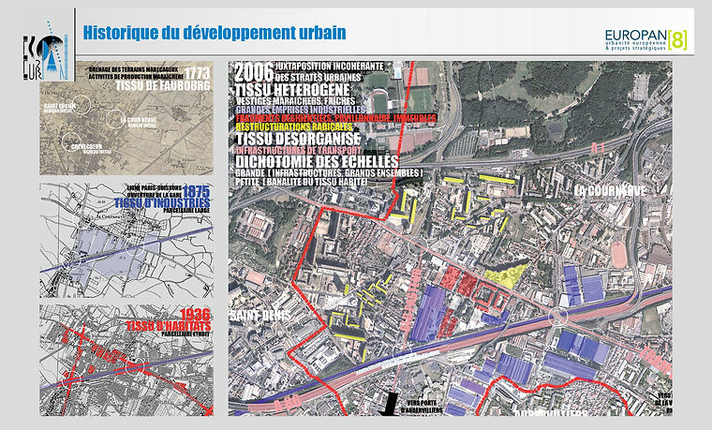Open the 1875 industrial map thumbnail
Screen dimensions: 712x430
pyautogui.click(x=126, y=240)
